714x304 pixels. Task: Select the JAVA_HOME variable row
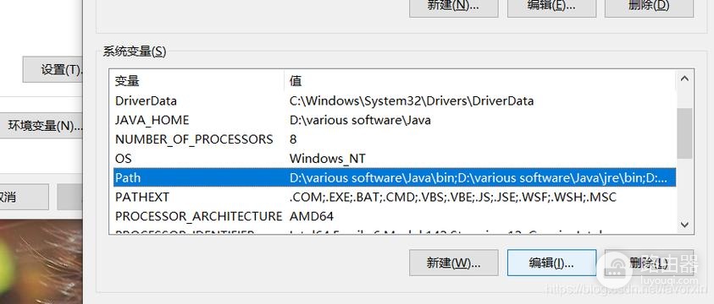pos(395,120)
